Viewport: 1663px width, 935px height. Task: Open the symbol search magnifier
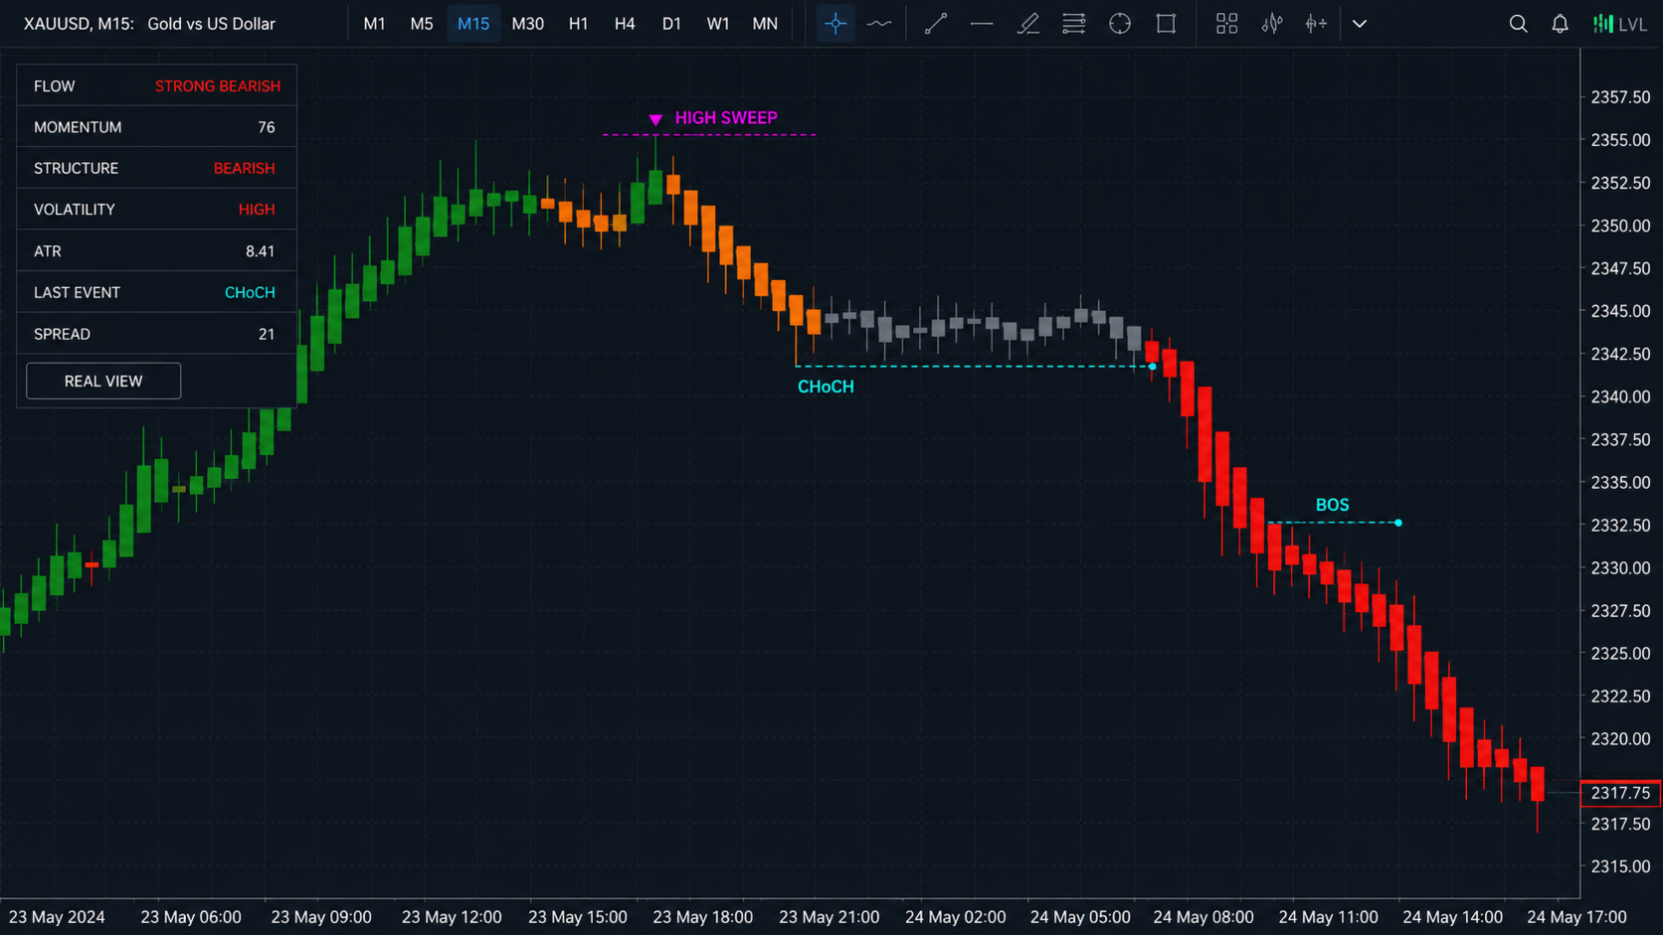tap(1518, 24)
